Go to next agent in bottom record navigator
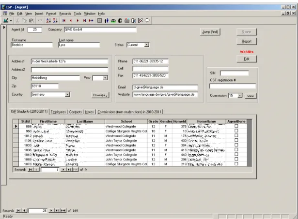The width and height of the screenshot is (298, 219). click(51, 210)
